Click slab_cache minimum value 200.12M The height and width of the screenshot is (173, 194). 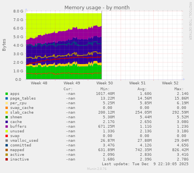[106, 112]
